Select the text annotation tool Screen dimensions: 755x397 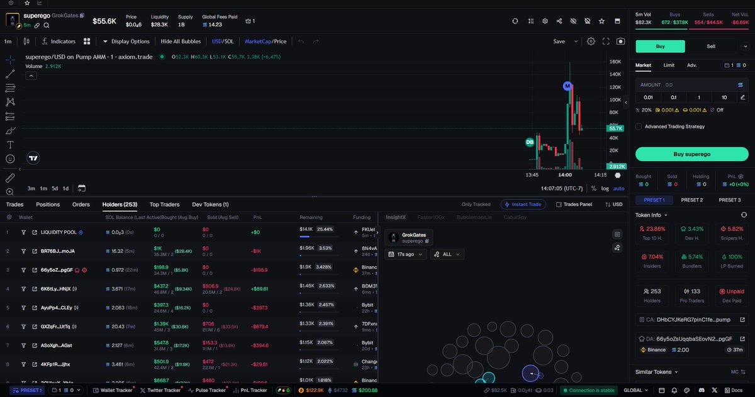[10, 145]
